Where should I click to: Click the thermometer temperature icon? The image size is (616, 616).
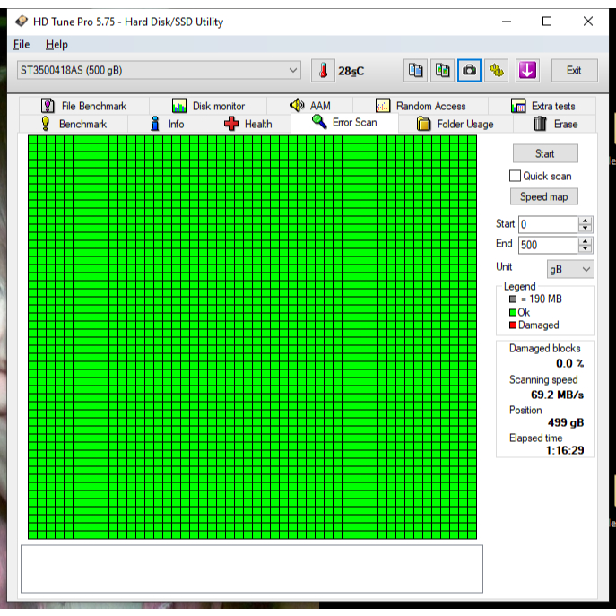[x=323, y=71]
